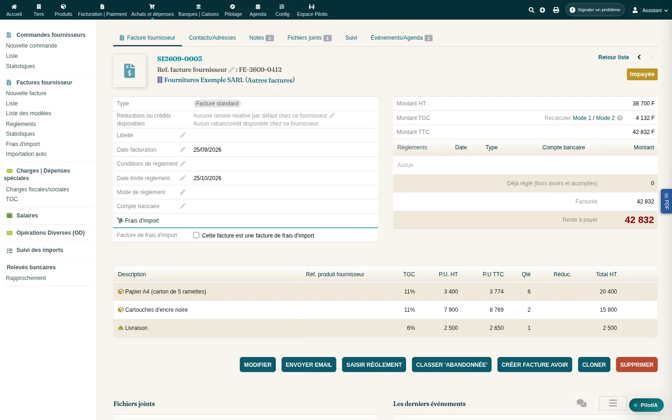Switch to the Contacts/Adresses tab
Image resolution: width=672 pixels, height=420 pixels.
pyautogui.click(x=212, y=38)
